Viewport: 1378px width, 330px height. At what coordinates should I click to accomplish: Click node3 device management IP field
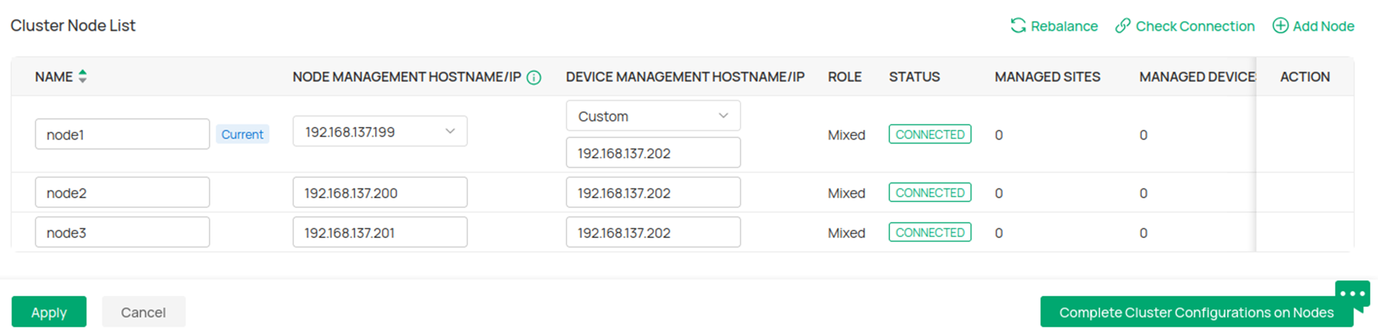pos(653,232)
